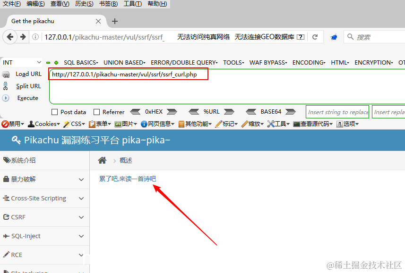Expand RCE sidebar section

coord(45,255)
